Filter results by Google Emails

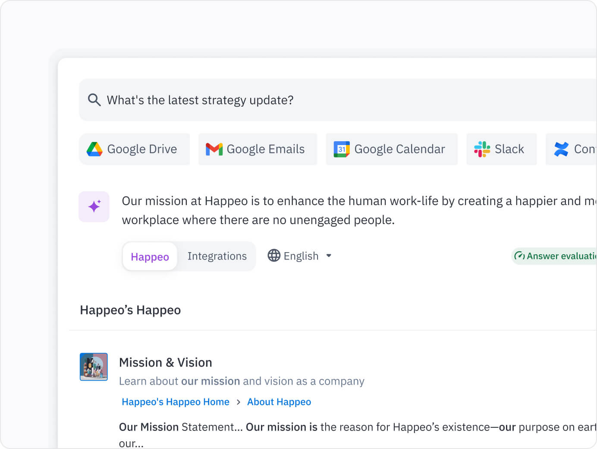click(x=258, y=149)
